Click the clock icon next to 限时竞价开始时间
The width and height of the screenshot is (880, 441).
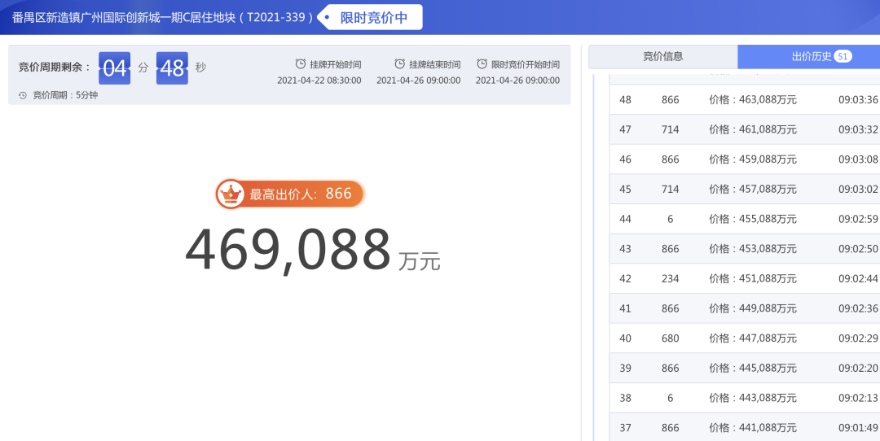point(482,64)
